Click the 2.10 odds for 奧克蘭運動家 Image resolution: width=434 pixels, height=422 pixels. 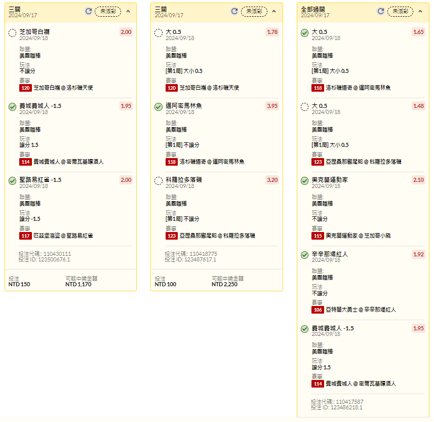tap(418, 180)
